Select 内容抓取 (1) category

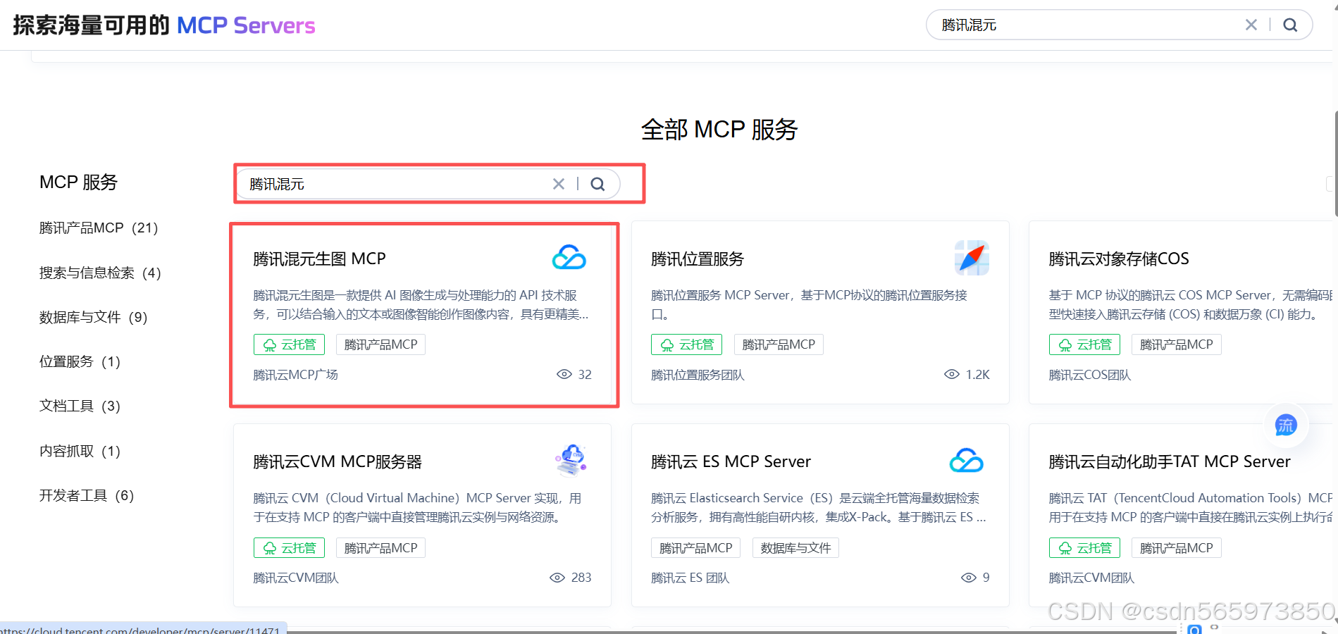(x=80, y=451)
